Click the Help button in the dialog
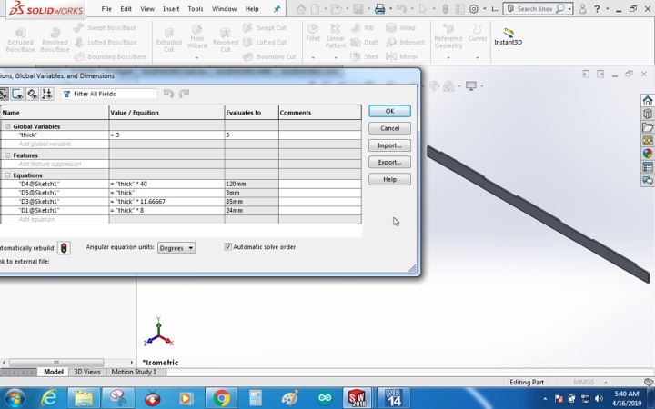The height and width of the screenshot is (409, 655). coord(389,179)
